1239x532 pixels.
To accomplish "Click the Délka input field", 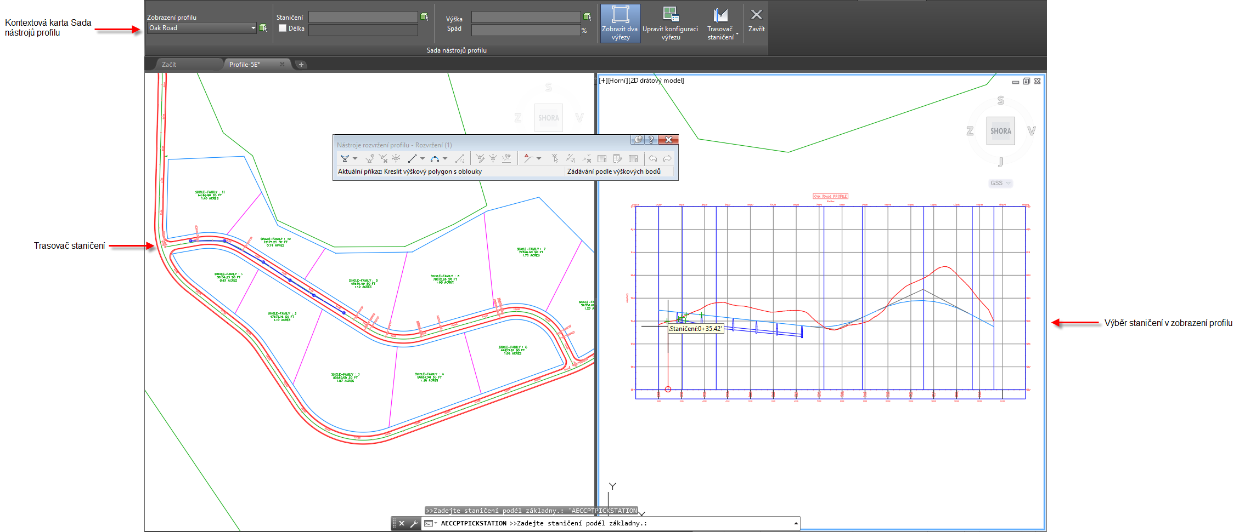I will click(363, 30).
